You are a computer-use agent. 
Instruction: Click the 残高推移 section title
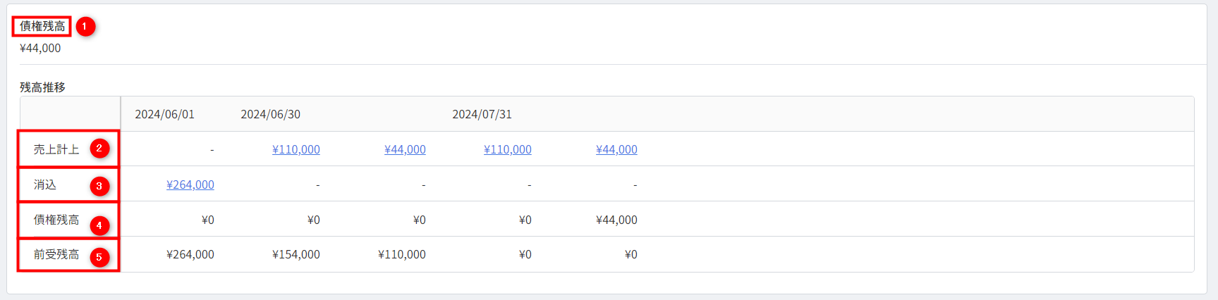pos(42,87)
